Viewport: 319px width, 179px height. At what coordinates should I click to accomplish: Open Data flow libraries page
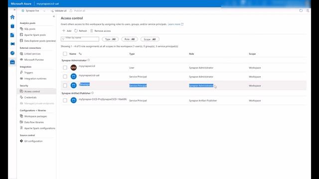[34, 122]
